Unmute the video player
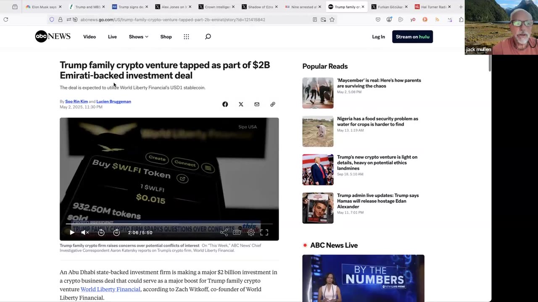538x302 pixels. (x=84, y=232)
